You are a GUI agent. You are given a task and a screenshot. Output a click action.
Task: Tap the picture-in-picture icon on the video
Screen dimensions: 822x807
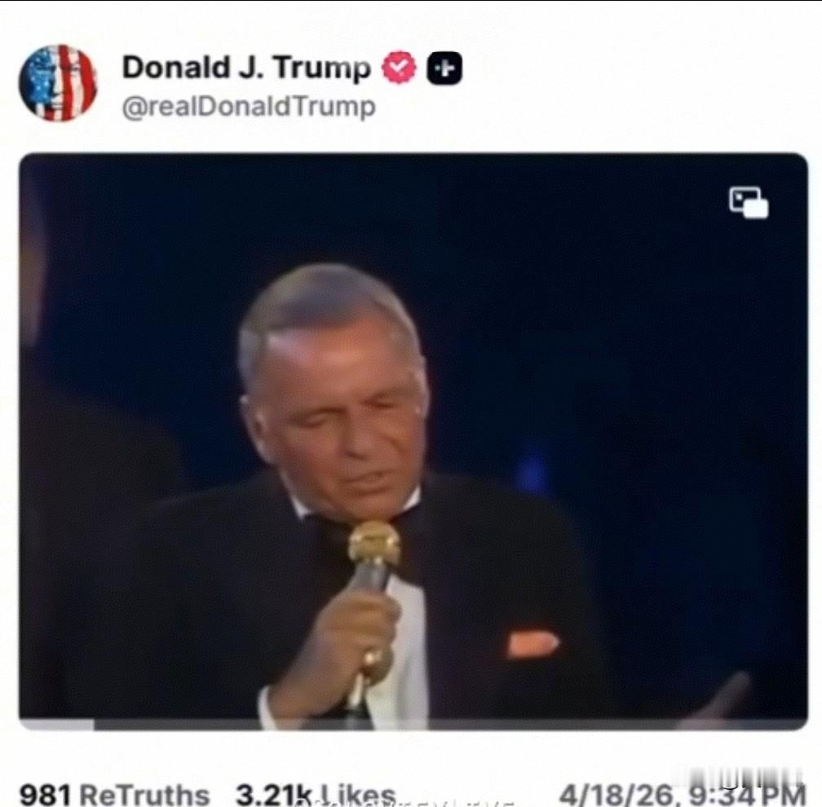coord(749,202)
